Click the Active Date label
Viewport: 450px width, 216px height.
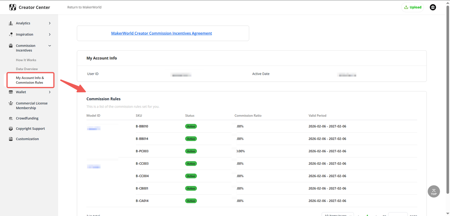coord(261,74)
